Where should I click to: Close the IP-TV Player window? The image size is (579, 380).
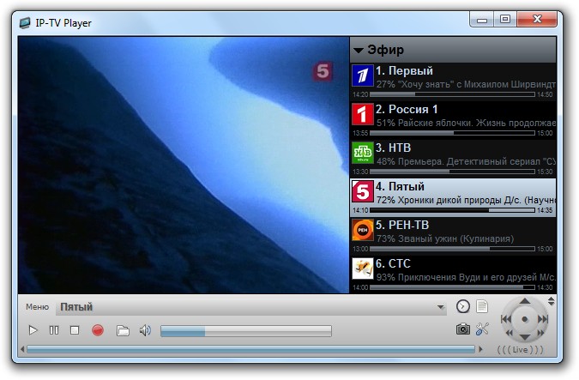(x=537, y=19)
